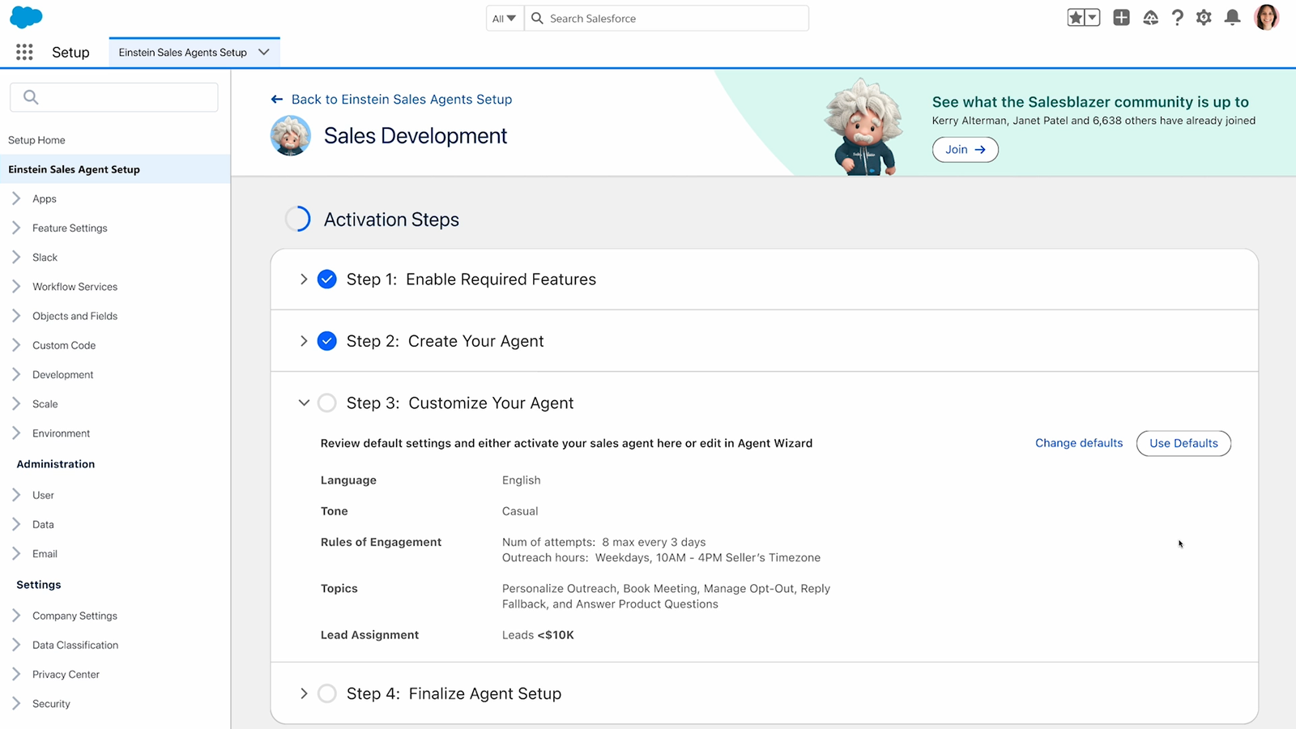Screen dimensions: 1296x729
Task: Click the Salesforce cloud logo
Action: point(26,17)
